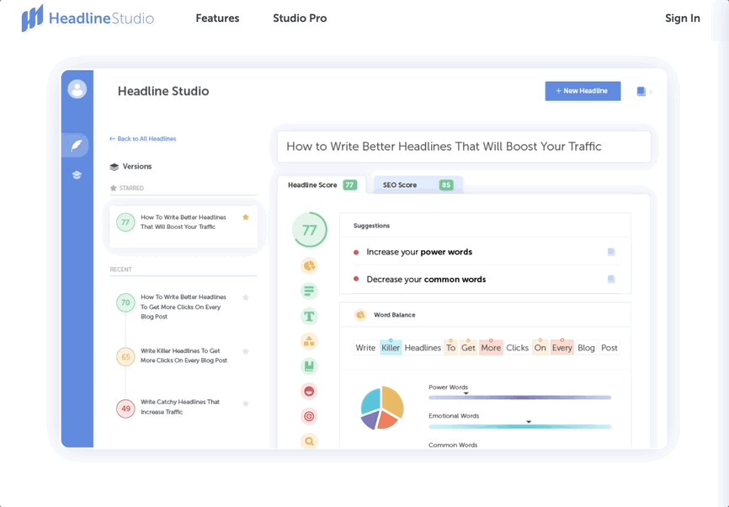This screenshot has width=729, height=507.
Task: Open the graduation cap learning icon
Action: pyautogui.click(x=77, y=175)
